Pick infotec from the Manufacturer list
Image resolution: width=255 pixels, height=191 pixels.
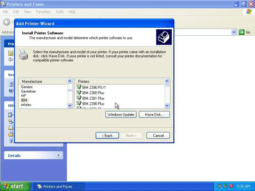26,105
